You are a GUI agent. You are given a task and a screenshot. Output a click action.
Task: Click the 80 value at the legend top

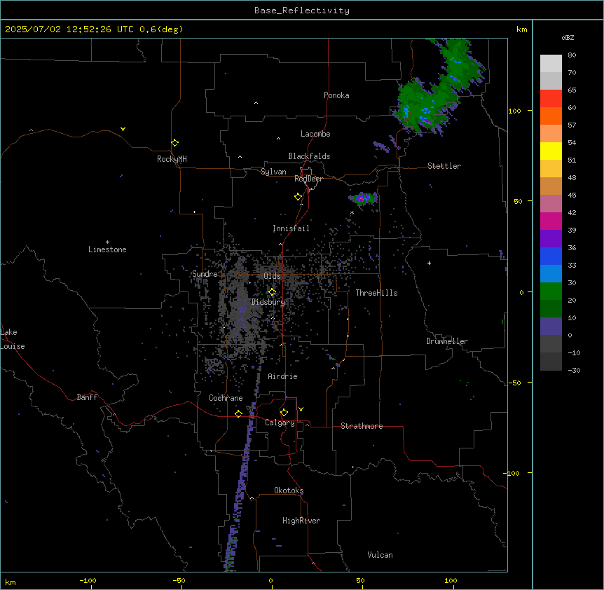572,55
